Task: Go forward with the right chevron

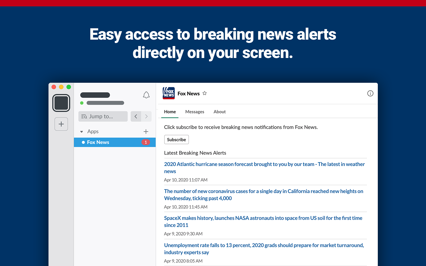Action: [146, 117]
